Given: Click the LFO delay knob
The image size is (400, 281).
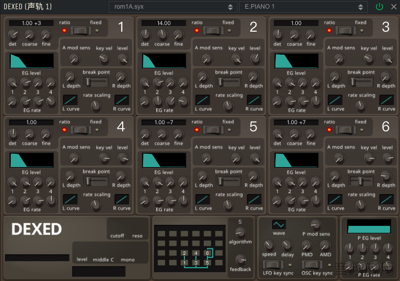Looking at the screenshot, I should [x=287, y=245].
